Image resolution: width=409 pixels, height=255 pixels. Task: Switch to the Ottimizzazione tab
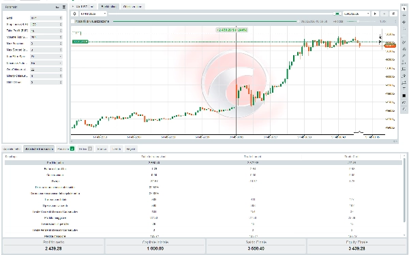coord(132,7)
